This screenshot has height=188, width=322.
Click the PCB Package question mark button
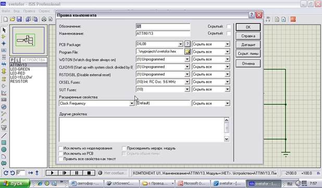(x=187, y=44)
